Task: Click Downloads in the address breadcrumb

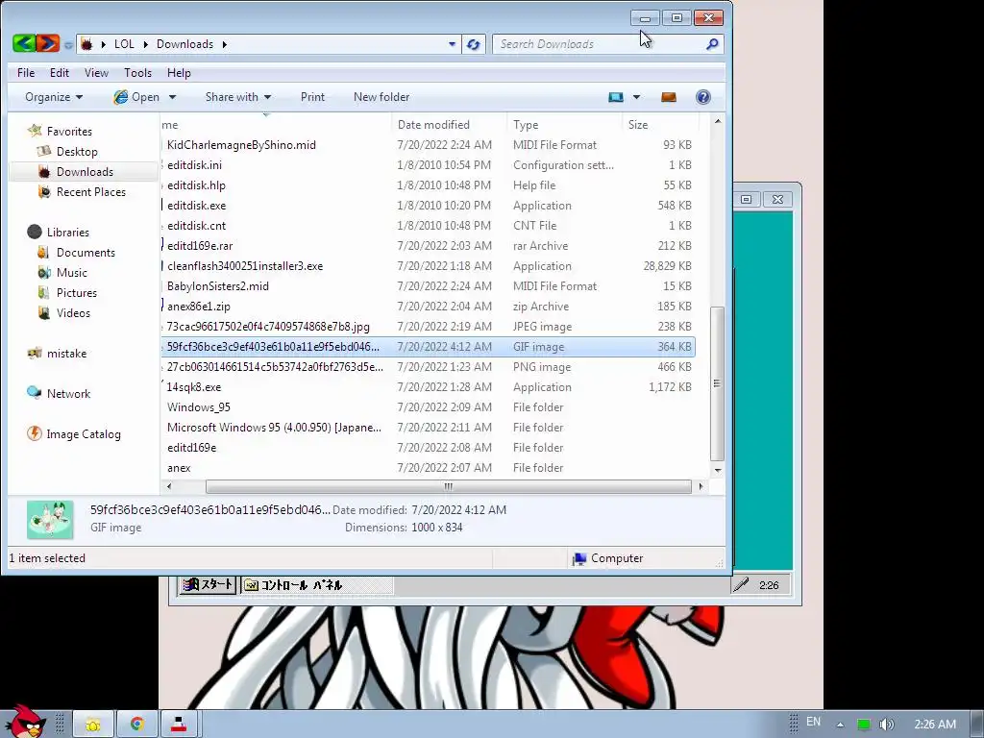Action: click(x=184, y=44)
